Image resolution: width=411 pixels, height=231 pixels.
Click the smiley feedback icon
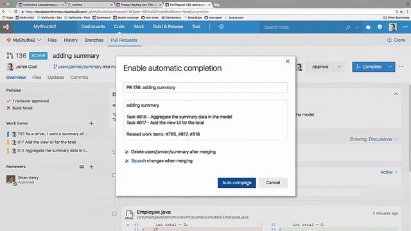(x=380, y=27)
